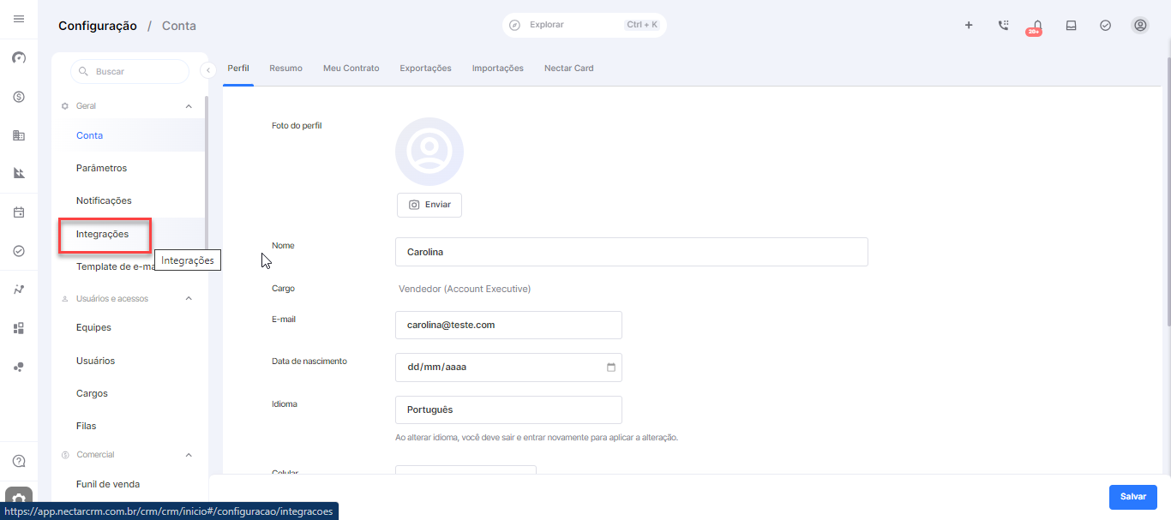Open the hamburger menu icon
The width and height of the screenshot is (1171, 520).
pos(19,19)
